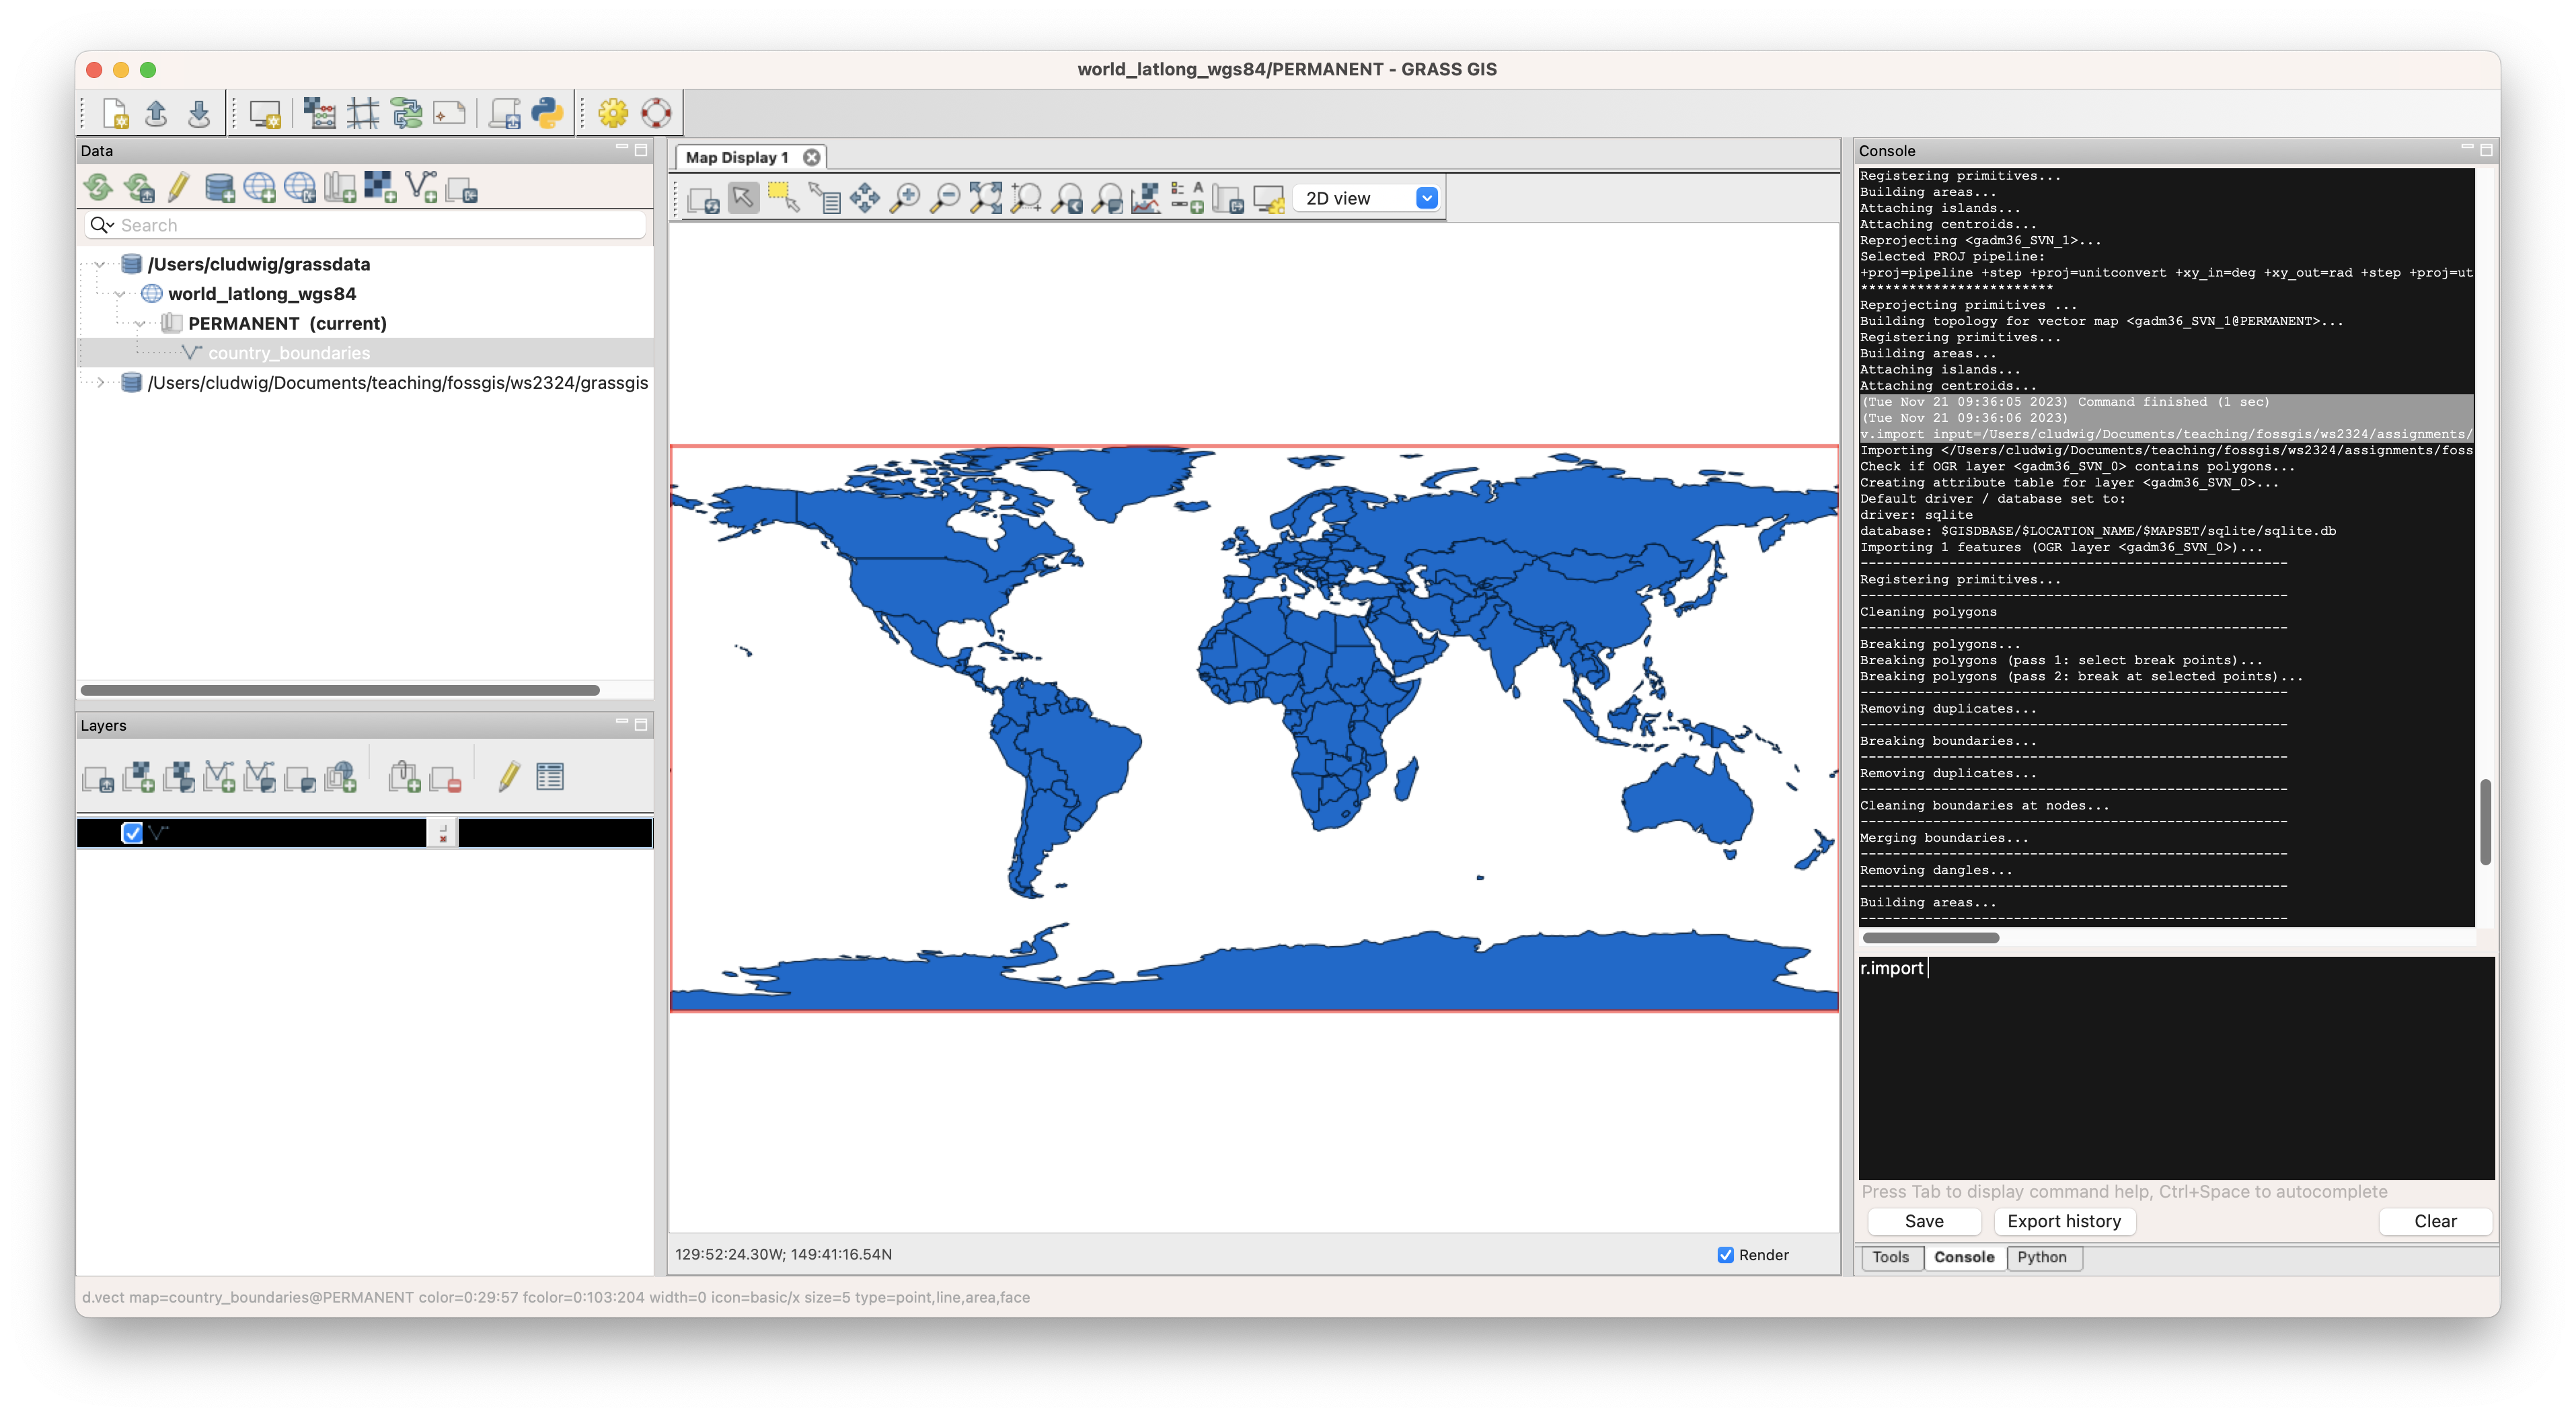Minimize the Layers panel
This screenshot has height=1417, width=2576.
point(622,723)
